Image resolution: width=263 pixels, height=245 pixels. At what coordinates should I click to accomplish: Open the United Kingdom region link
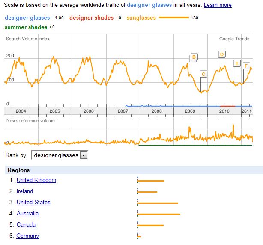36,180
